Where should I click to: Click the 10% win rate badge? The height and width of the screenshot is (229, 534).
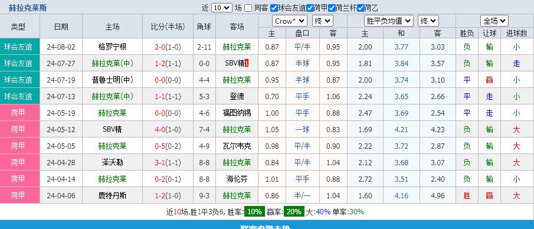click(x=254, y=212)
